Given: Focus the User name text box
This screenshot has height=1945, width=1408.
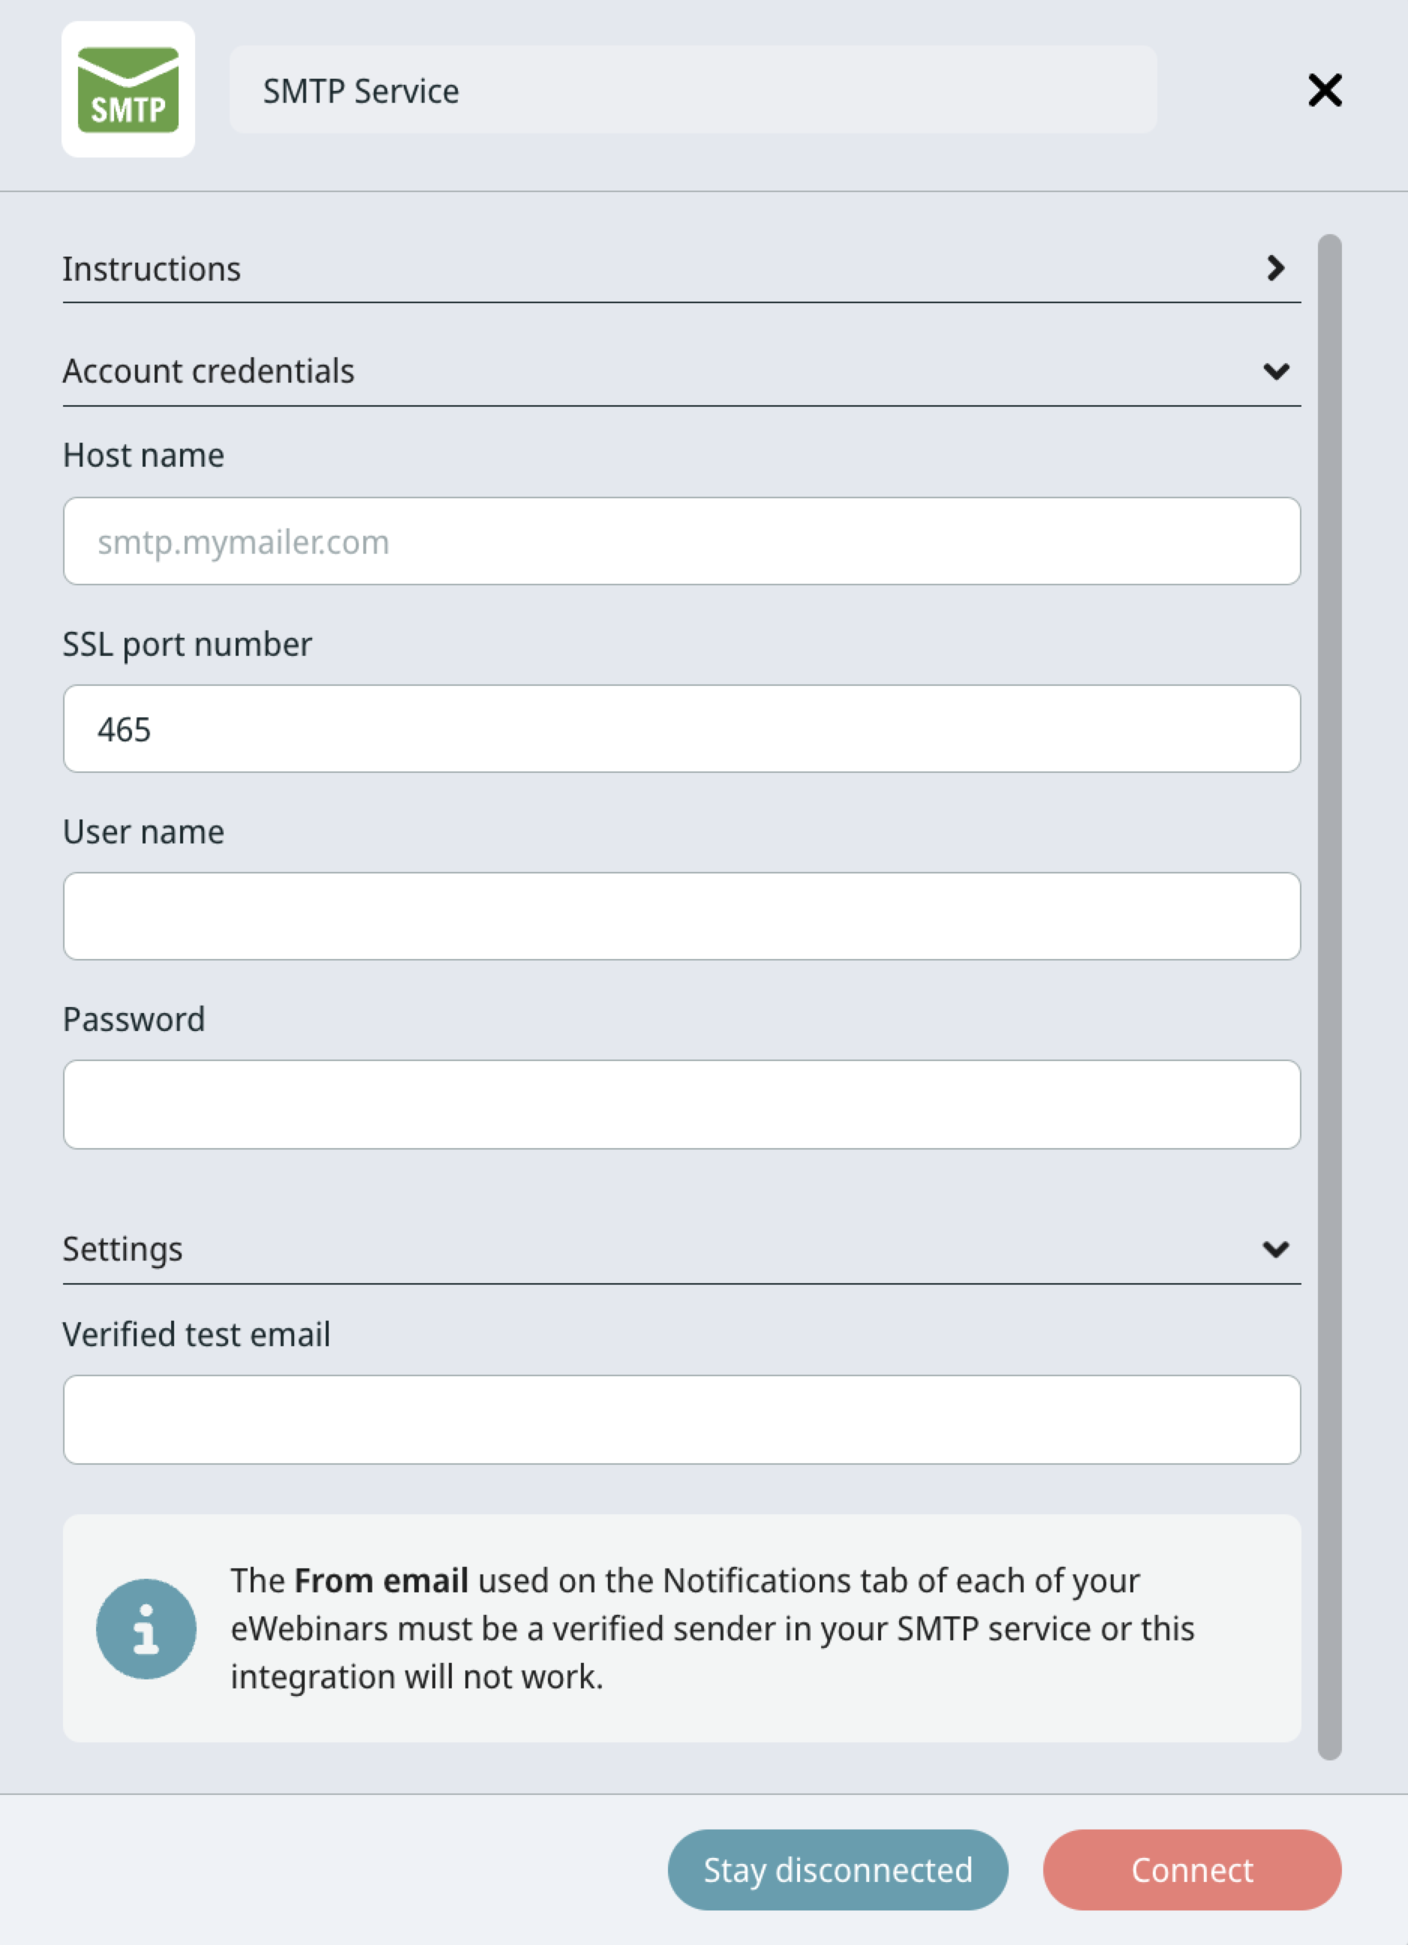Looking at the screenshot, I should (681, 916).
